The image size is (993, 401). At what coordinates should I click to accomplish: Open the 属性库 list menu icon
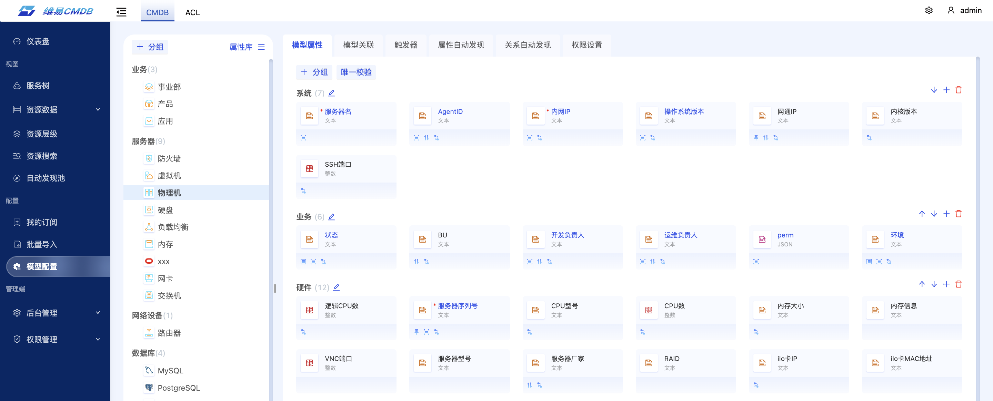(x=261, y=47)
